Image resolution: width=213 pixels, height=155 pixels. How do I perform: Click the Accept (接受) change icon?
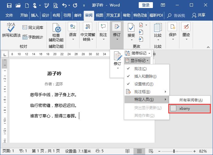coord(131,28)
